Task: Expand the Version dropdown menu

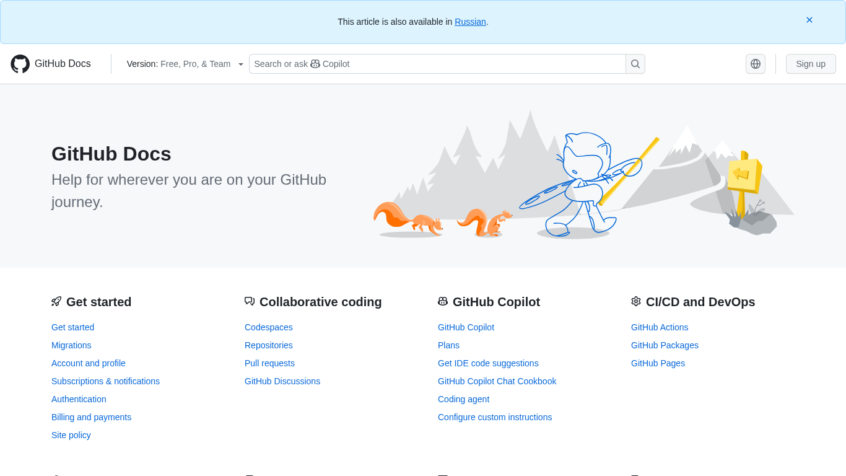Action: tap(185, 64)
